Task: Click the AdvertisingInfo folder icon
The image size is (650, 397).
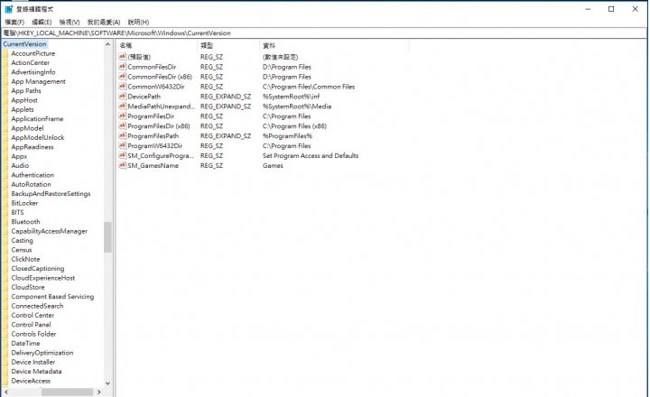Action: (5, 72)
